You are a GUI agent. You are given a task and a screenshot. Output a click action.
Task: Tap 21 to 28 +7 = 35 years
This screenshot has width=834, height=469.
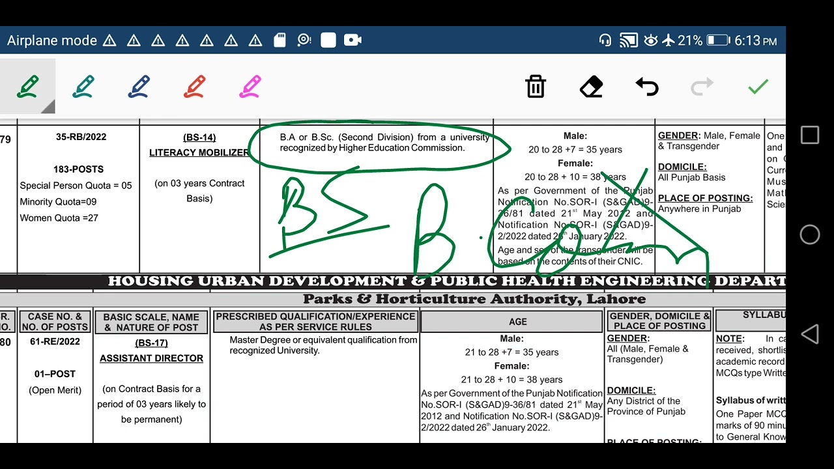(x=511, y=352)
